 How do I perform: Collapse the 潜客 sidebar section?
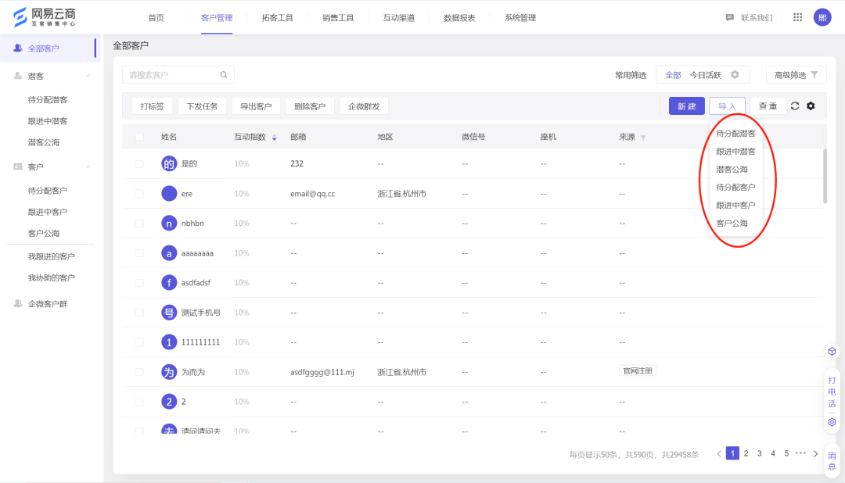point(86,76)
